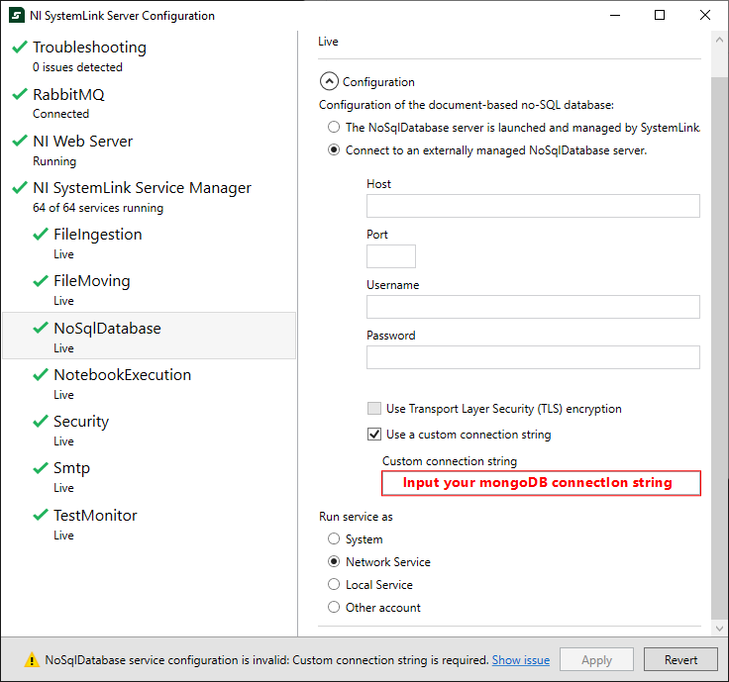Open the Show issue link
Image resolution: width=729 pixels, height=682 pixels.
pyautogui.click(x=521, y=659)
